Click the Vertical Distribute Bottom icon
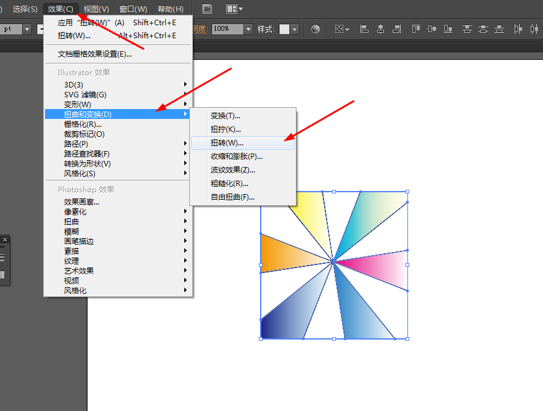 pos(499,29)
